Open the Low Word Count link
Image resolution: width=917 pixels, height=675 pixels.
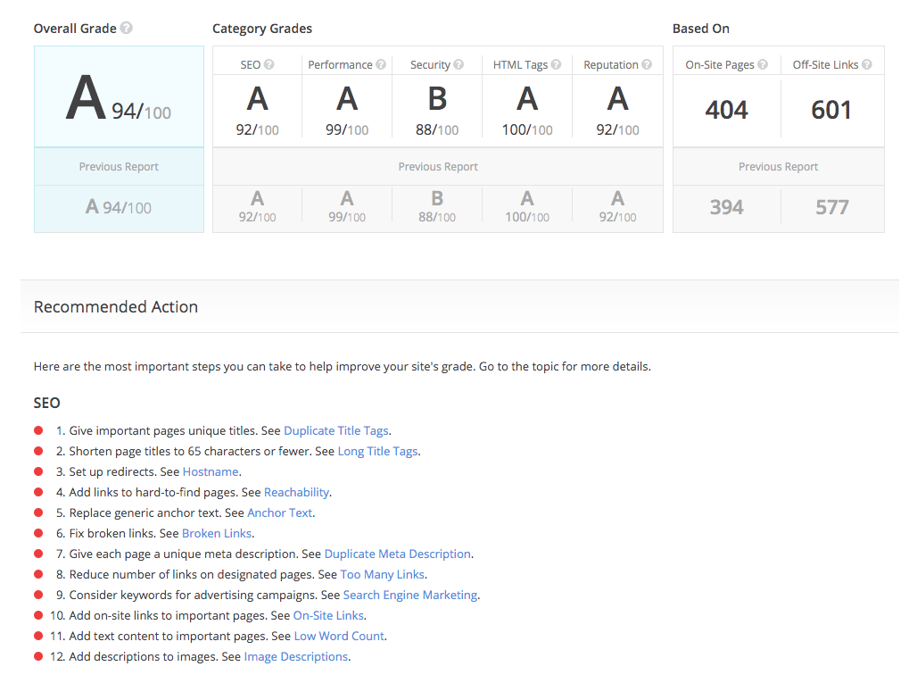pyautogui.click(x=339, y=636)
